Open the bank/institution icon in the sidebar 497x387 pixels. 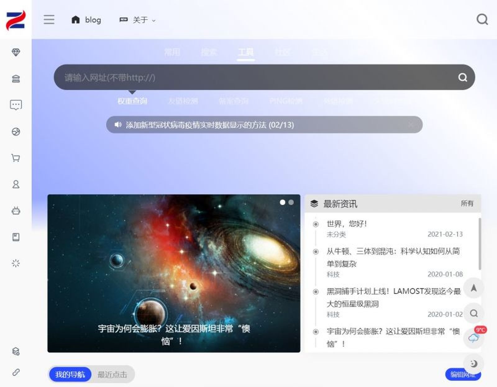click(x=16, y=79)
